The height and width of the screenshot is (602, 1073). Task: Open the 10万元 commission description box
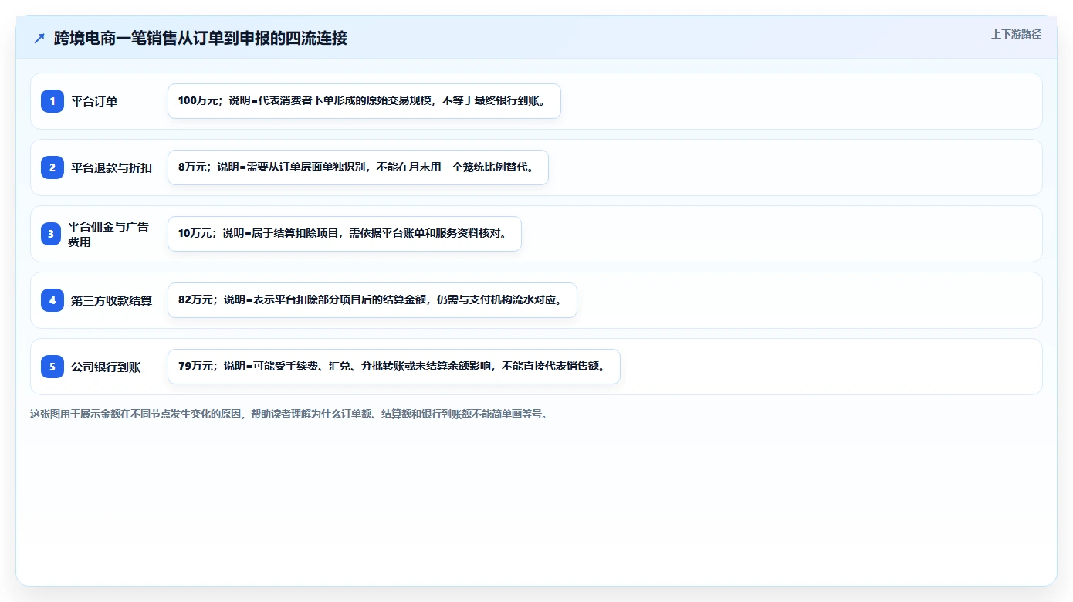point(344,234)
